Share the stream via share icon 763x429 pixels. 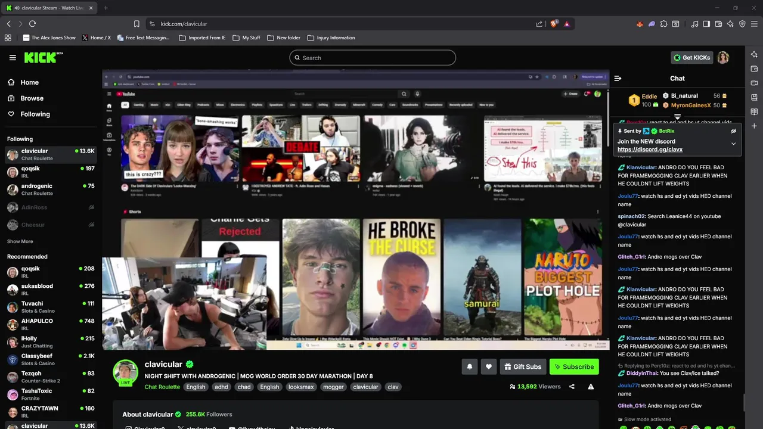point(572,387)
